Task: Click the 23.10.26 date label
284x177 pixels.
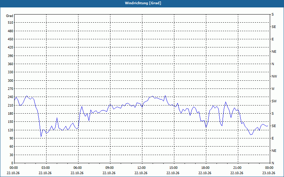Action: 269,173
